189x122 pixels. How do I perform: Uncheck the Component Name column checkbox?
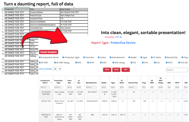click(40, 57)
